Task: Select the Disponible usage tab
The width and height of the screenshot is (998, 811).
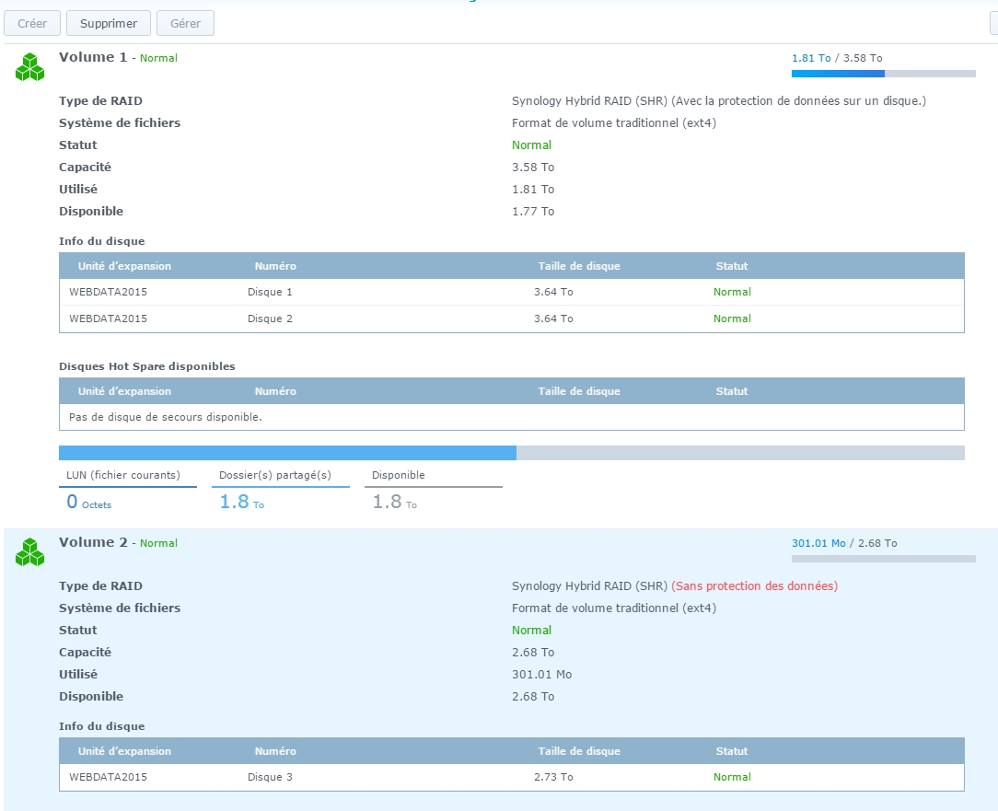Action: pyautogui.click(x=399, y=475)
